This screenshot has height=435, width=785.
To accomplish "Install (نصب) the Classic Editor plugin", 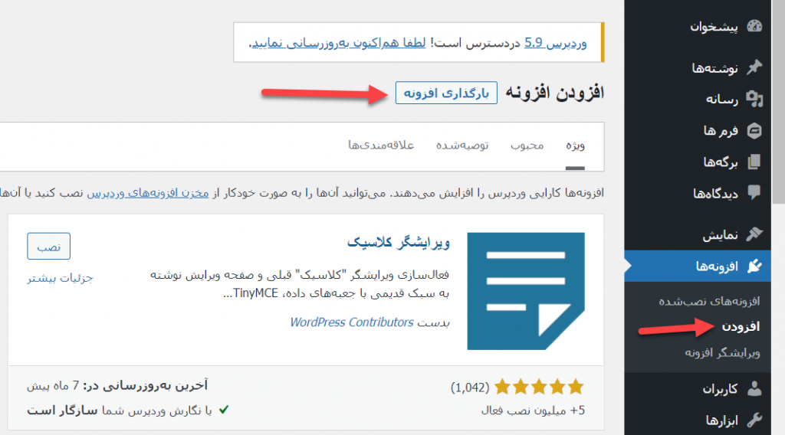I will click(x=48, y=246).
